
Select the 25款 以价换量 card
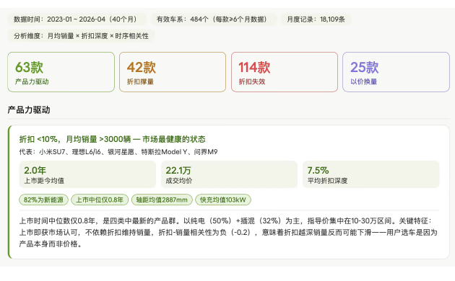pyautogui.click(x=396, y=72)
